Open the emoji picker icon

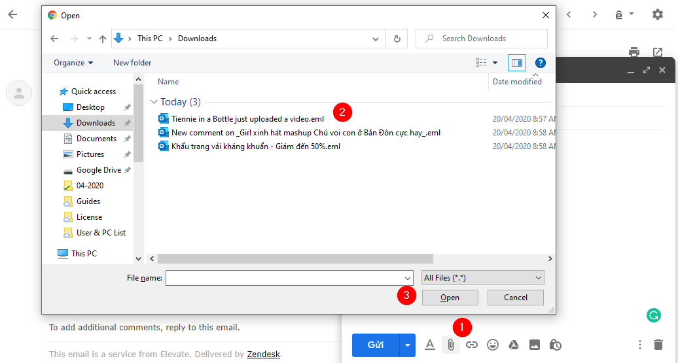coord(493,345)
